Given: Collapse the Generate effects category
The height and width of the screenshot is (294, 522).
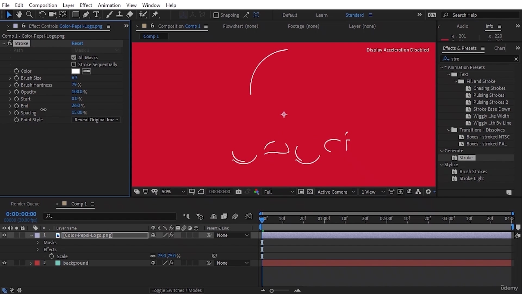Looking at the screenshot, I should pyautogui.click(x=442, y=151).
